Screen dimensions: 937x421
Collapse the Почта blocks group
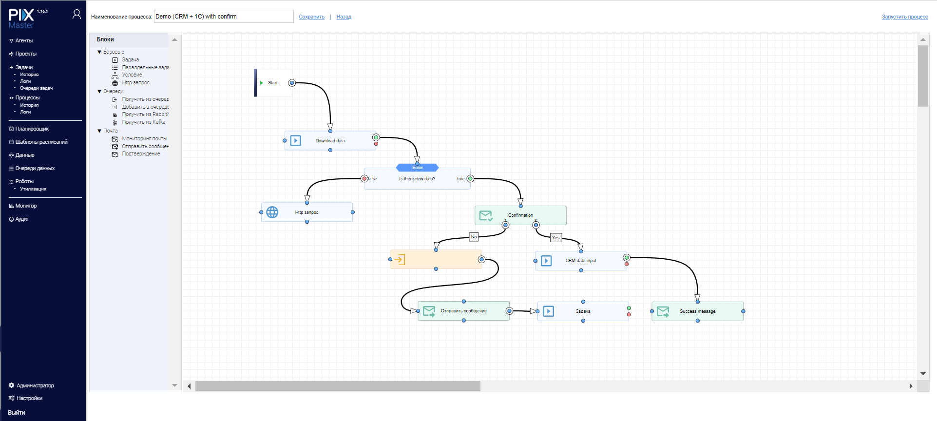(99, 131)
